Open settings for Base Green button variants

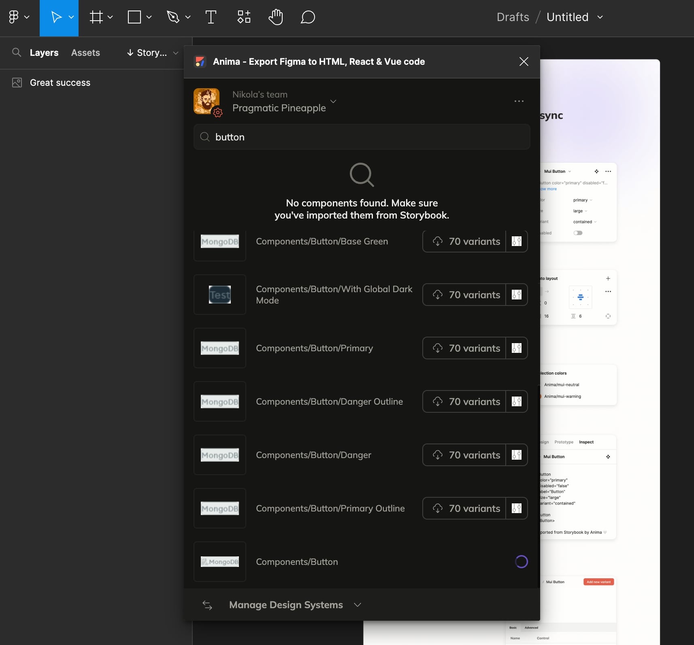[x=517, y=242]
